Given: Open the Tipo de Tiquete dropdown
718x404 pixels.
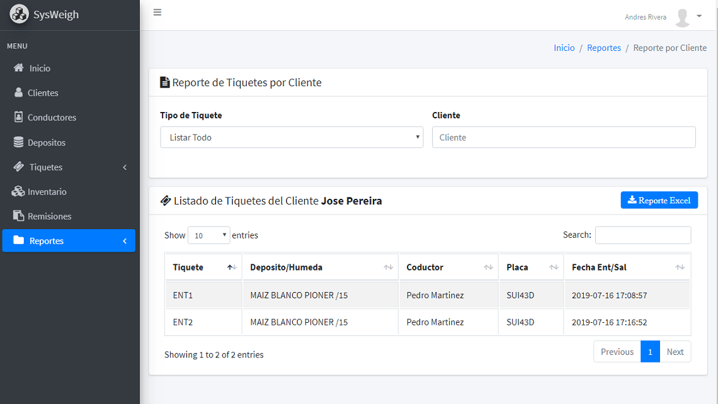Looking at the screenshot, I should pyautogui.click(x=292, y=137).
